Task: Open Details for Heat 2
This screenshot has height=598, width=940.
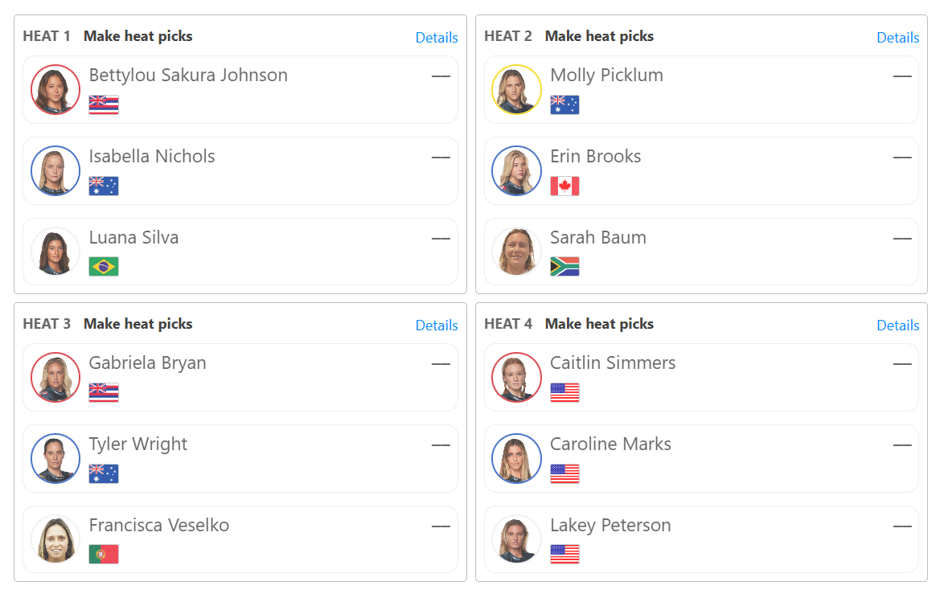Action: tap(897, 38)
